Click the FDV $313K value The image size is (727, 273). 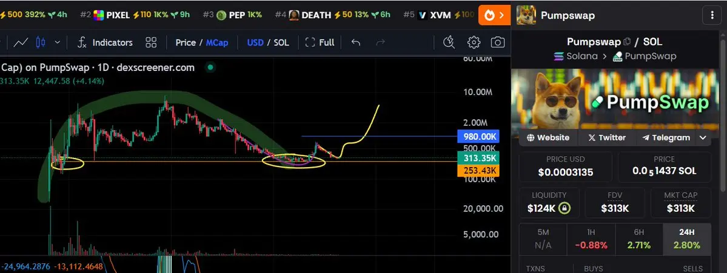pyautogui.click(x=615, y=208)
